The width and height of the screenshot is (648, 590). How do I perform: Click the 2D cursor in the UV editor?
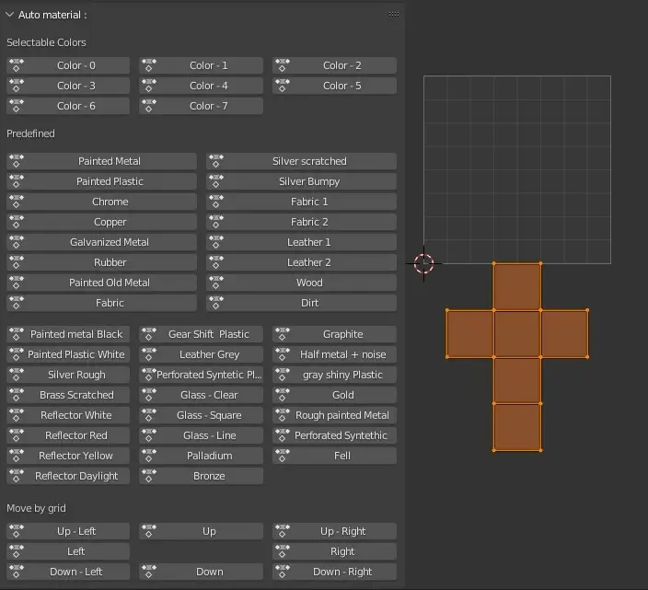click(423, 263)
